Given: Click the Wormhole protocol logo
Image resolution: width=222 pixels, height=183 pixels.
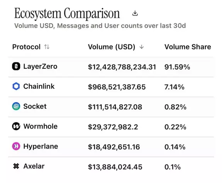Looking at the screenshot, I should coord(16,126).
